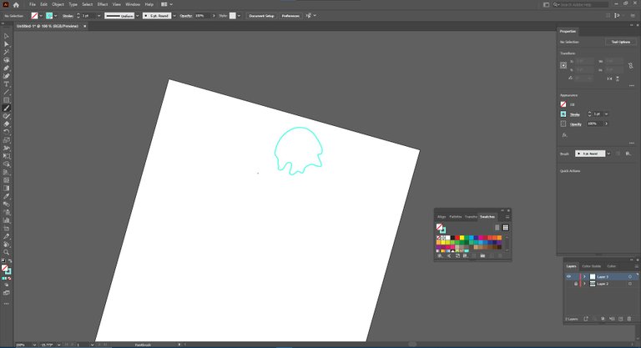The image size is (641, 348).
Task: Open the graphic Style dropdown
Action: click(x=240, y=16)
